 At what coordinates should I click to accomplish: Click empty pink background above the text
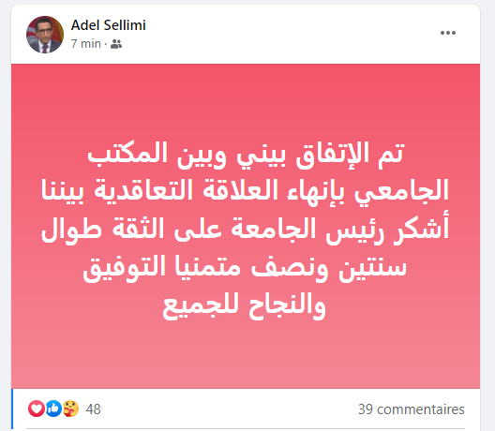[x=246, y=101]
